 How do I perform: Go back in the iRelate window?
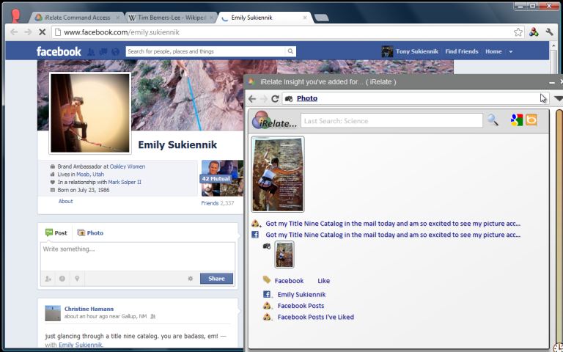[252, 98]
